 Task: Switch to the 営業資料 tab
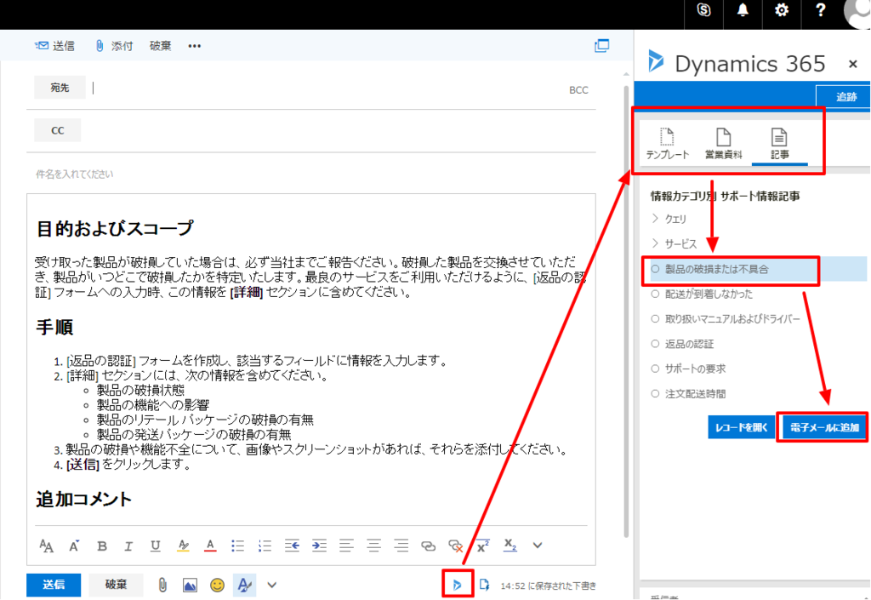723,143
